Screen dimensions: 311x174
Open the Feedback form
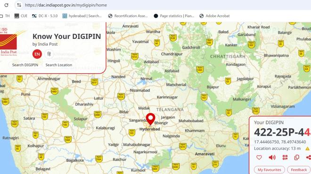299,170
